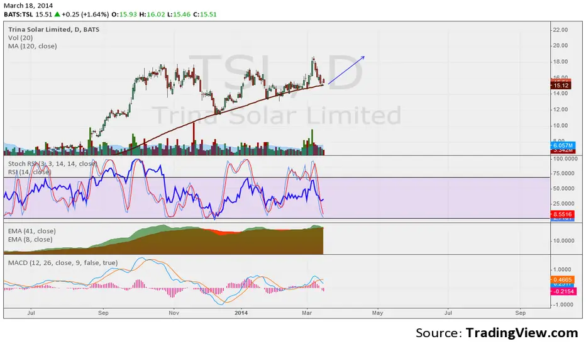Click the Trina Solar Limited, D, BATS legend
The width and height of the screenshot is (586, 346).
pos(54,29)
